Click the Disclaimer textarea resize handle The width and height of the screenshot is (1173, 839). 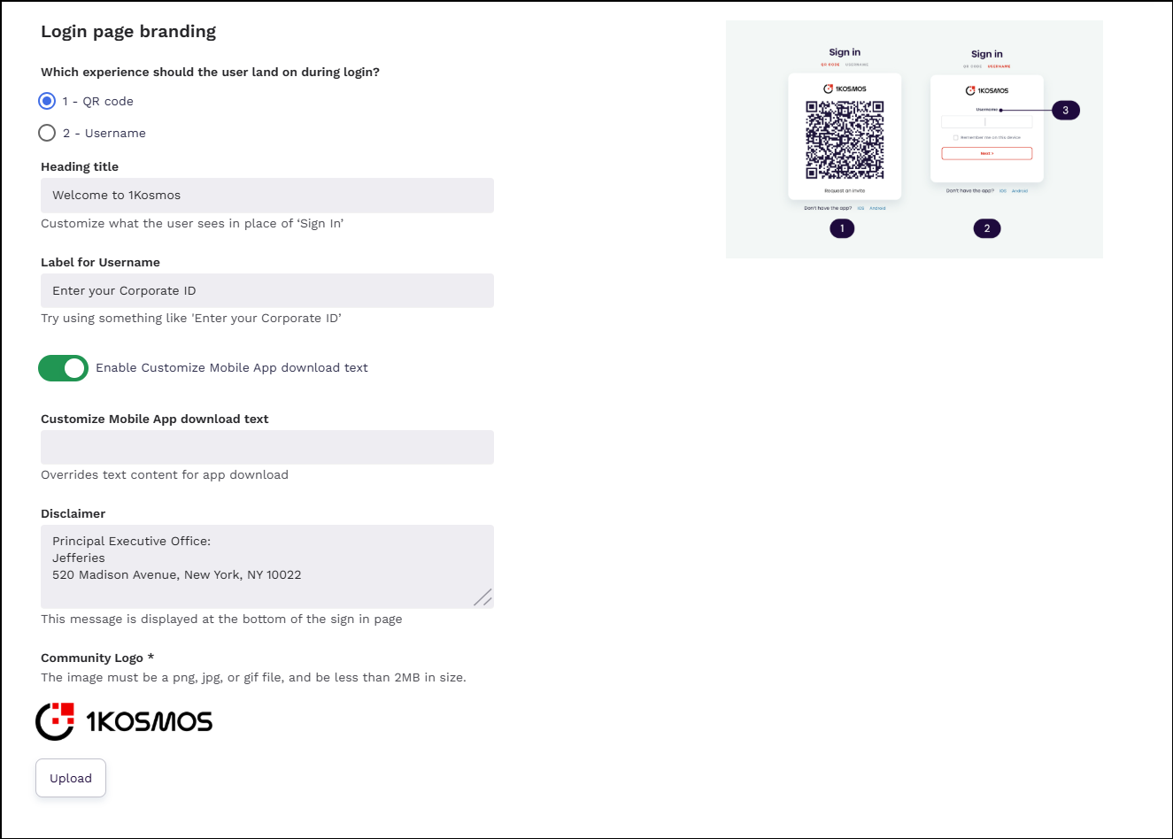tap(483, 598)
